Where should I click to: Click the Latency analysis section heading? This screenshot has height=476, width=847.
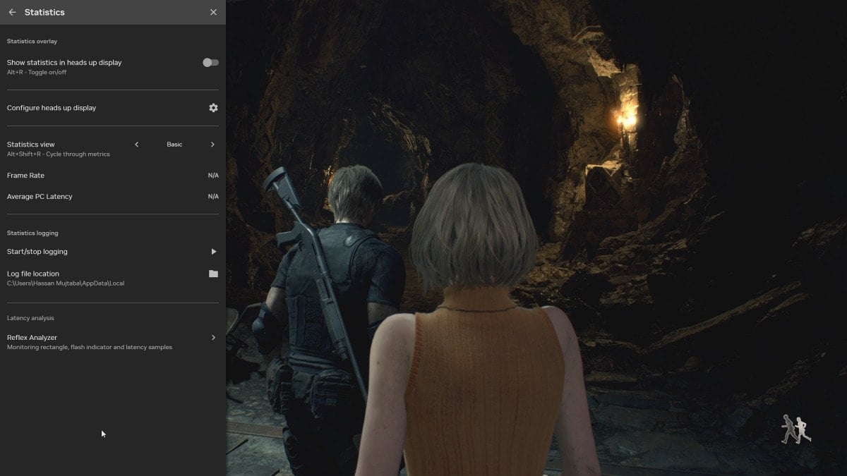point(30,318)
